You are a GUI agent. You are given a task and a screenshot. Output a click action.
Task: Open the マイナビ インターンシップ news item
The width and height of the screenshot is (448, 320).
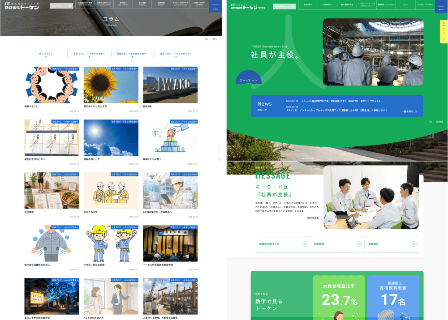[x=336, y=110]
